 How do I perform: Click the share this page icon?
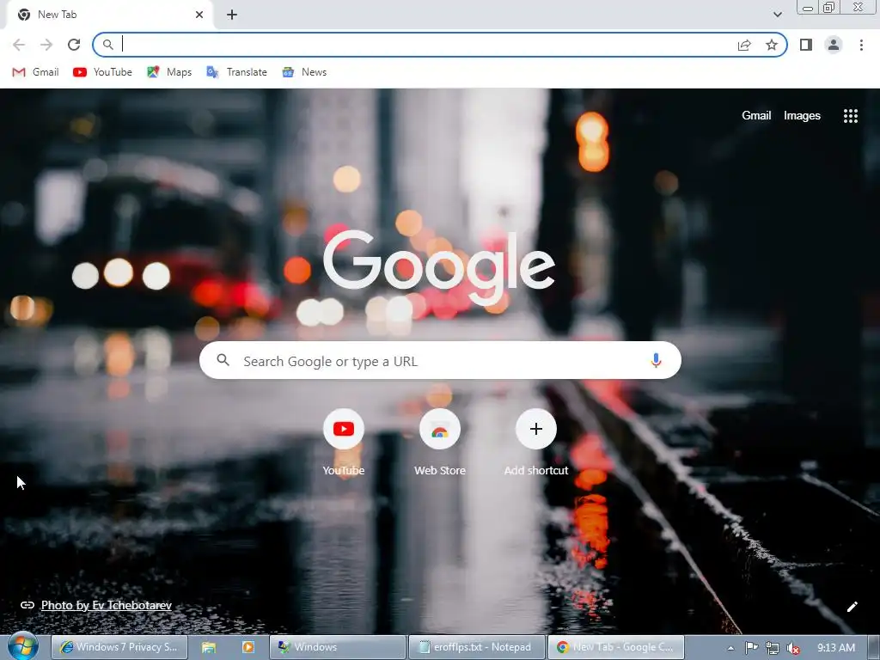744,45
